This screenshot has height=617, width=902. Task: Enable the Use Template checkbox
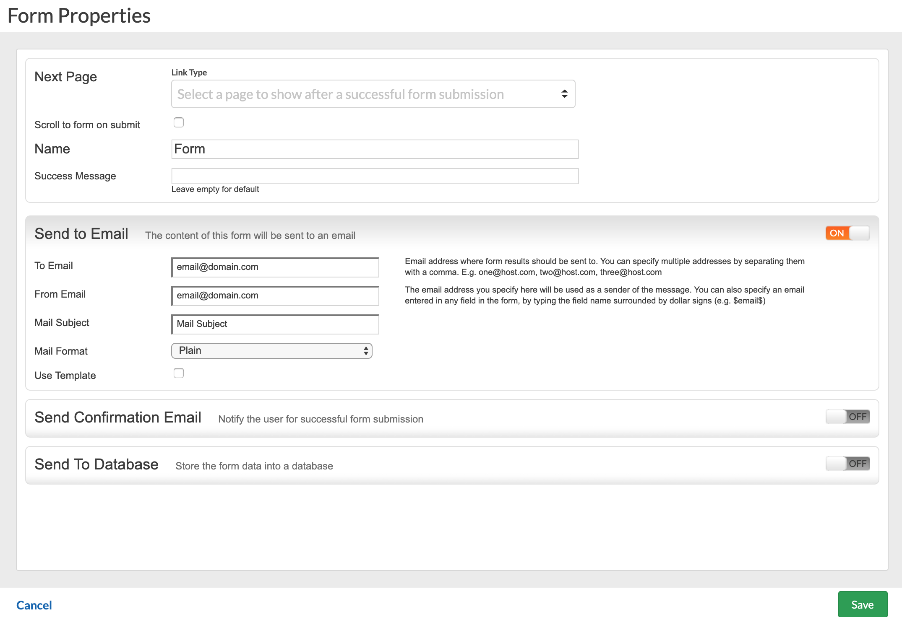coord(179,373)
